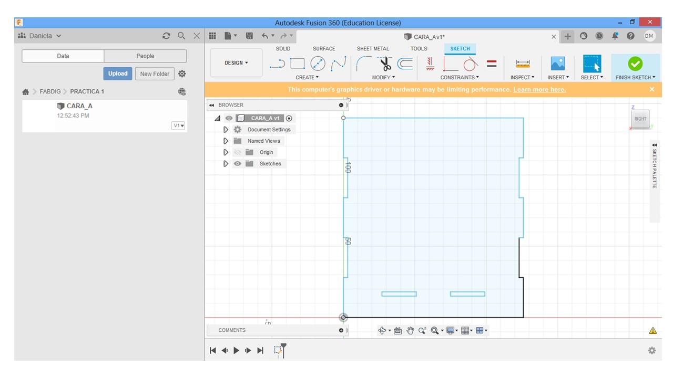Select the Offset tool in Modify
The image size is (673, 378).
[x=405, y=64]
